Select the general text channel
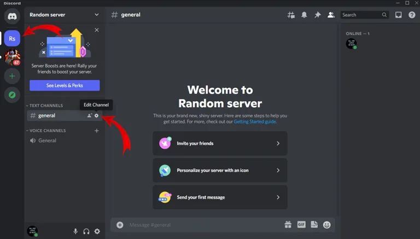The width and height of the screenshot is (420, 239). (x=65, y=115)
